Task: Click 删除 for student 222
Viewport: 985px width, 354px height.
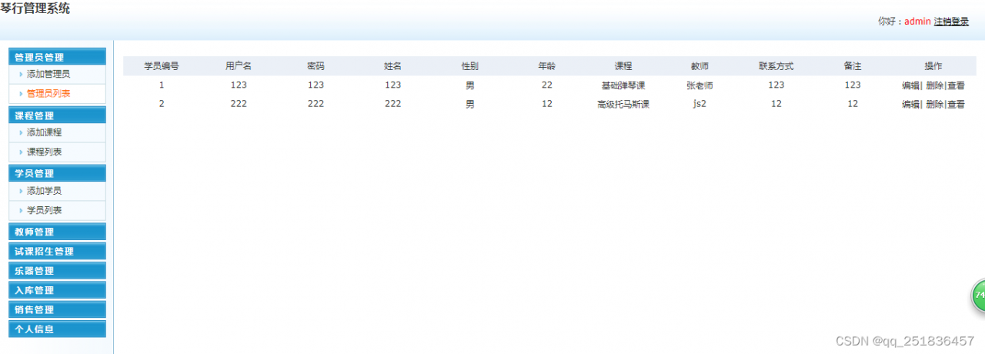Action: point(934,105)
